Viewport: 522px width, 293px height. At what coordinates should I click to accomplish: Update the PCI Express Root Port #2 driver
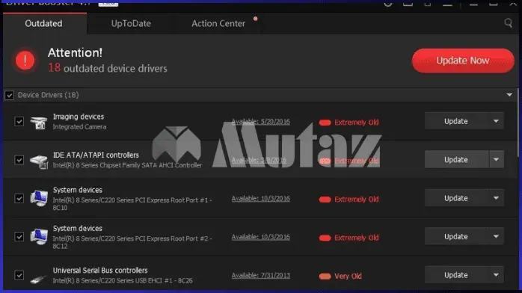(456, 236)
